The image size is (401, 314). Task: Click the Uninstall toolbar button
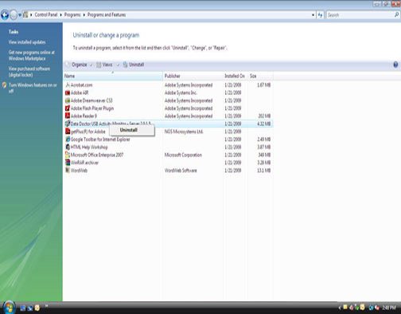[x=134, y=65]
